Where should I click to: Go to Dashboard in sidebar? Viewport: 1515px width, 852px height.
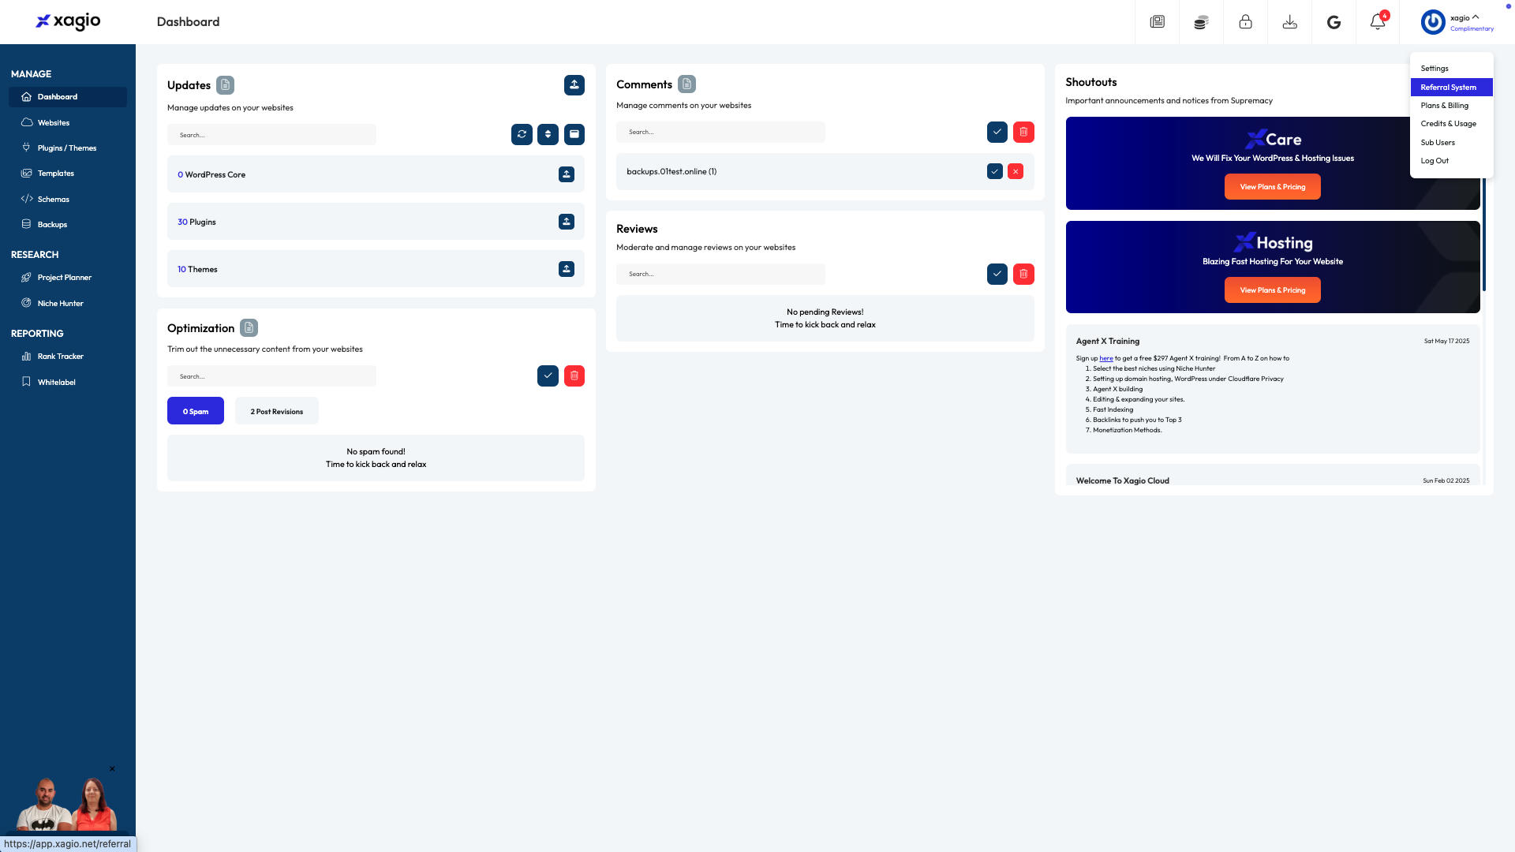point(68,97)
